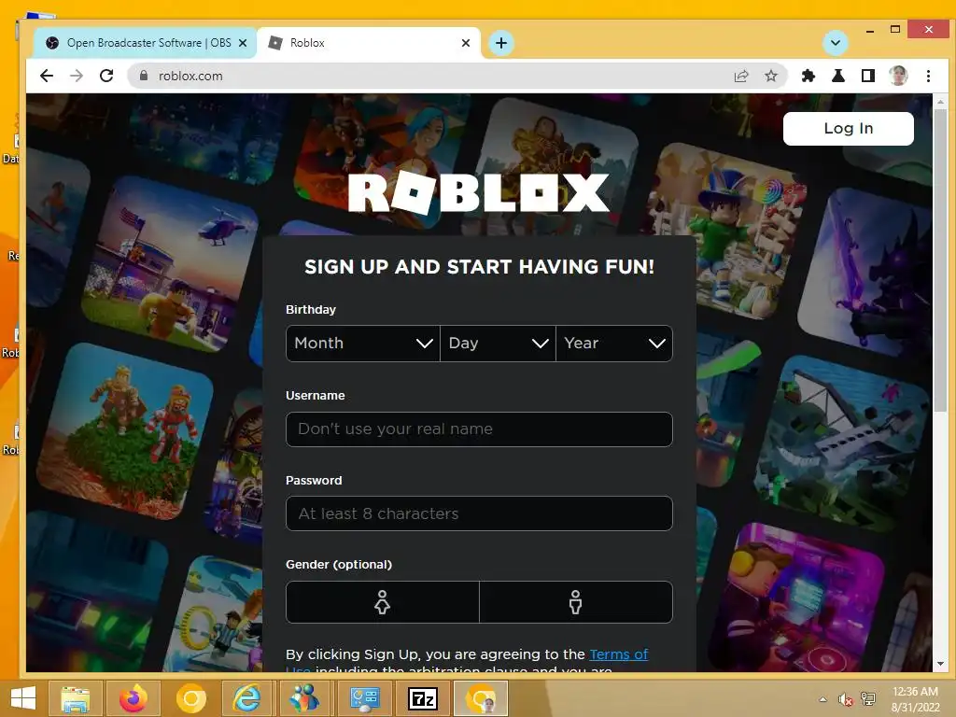Open File Explorer from the taskbar
This screenshot has height=717, width=956.
pyautogui.click(x=76, y=698)
